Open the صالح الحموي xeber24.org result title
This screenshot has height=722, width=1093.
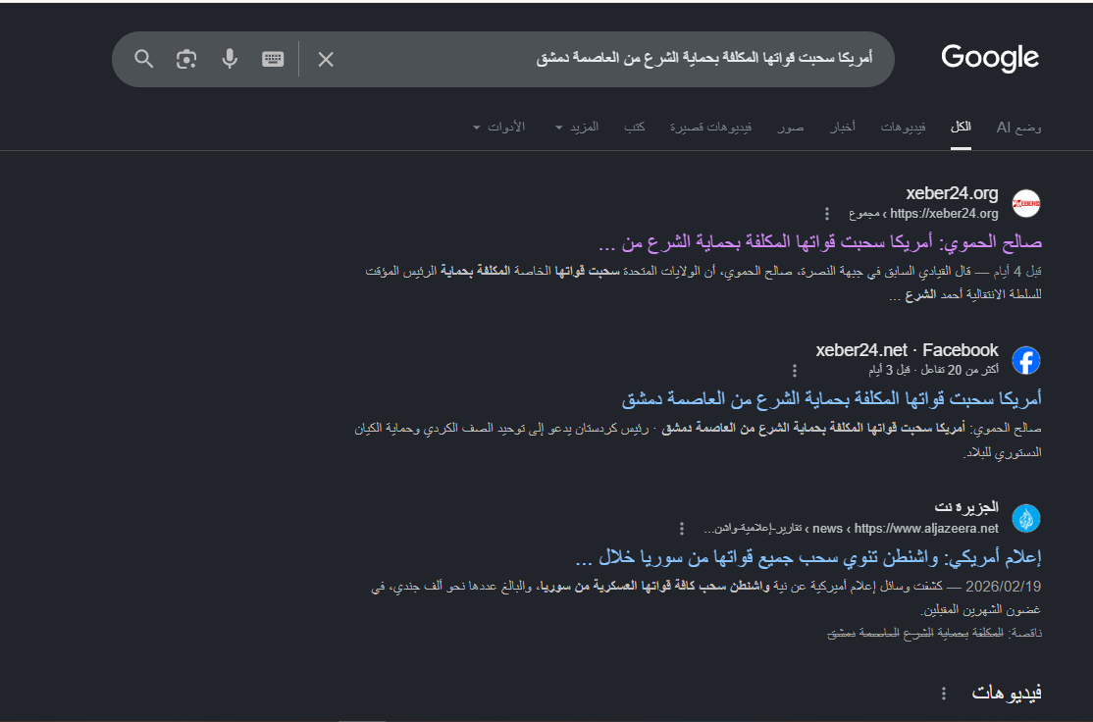point(820,242)
